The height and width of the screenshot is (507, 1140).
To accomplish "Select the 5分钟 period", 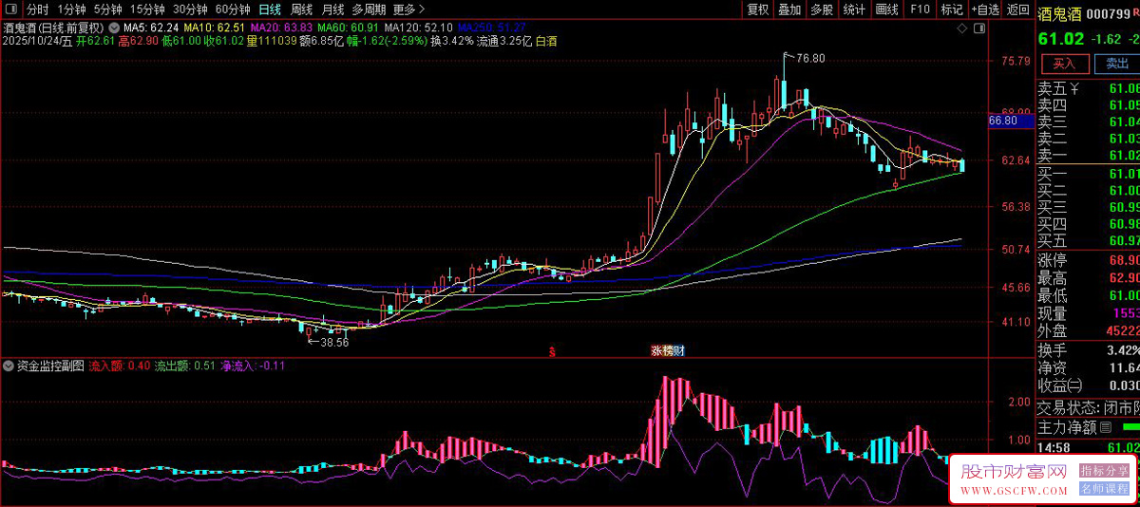I will (x=108, y=9).
